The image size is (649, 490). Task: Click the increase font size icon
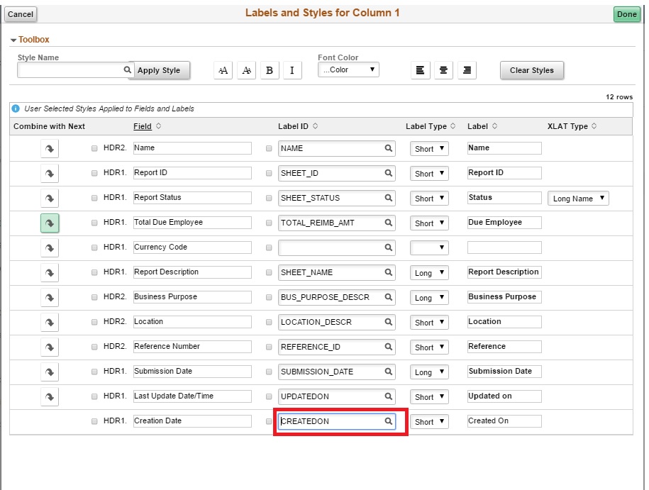223,70
